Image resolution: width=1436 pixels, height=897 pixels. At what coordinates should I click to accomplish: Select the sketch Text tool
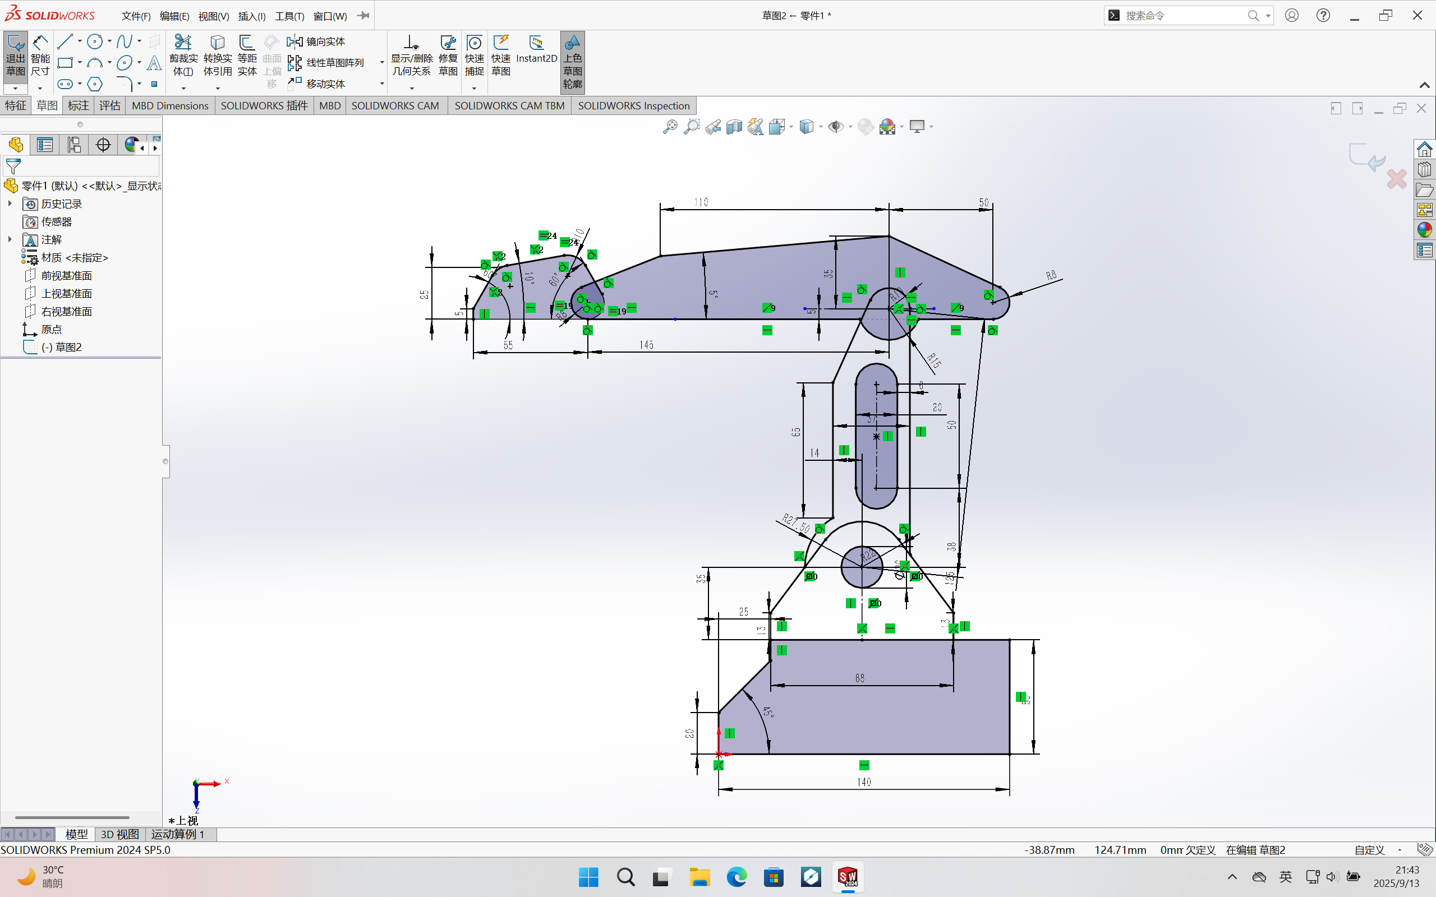[x=154, y=63]
